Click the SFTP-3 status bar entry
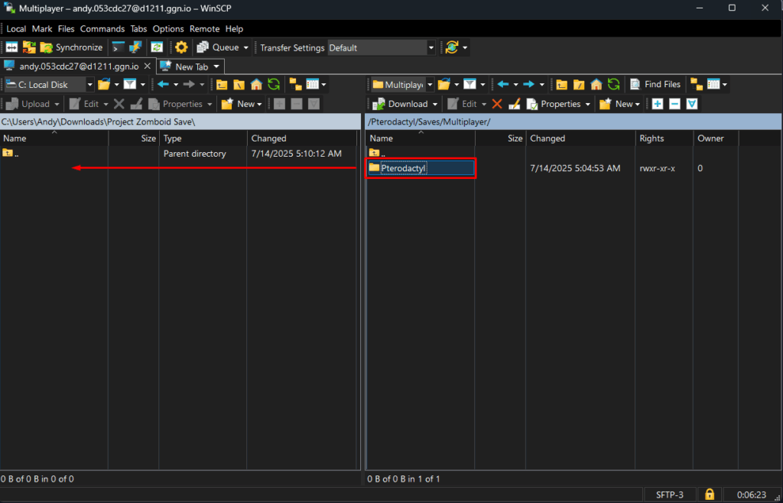The width and height of the screenshot is (783, 503). click(670, 495)
